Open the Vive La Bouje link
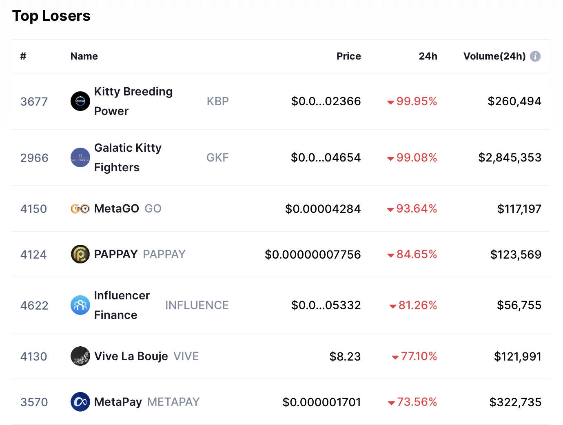This screenshot has width=563, height=425. (131, 356)
